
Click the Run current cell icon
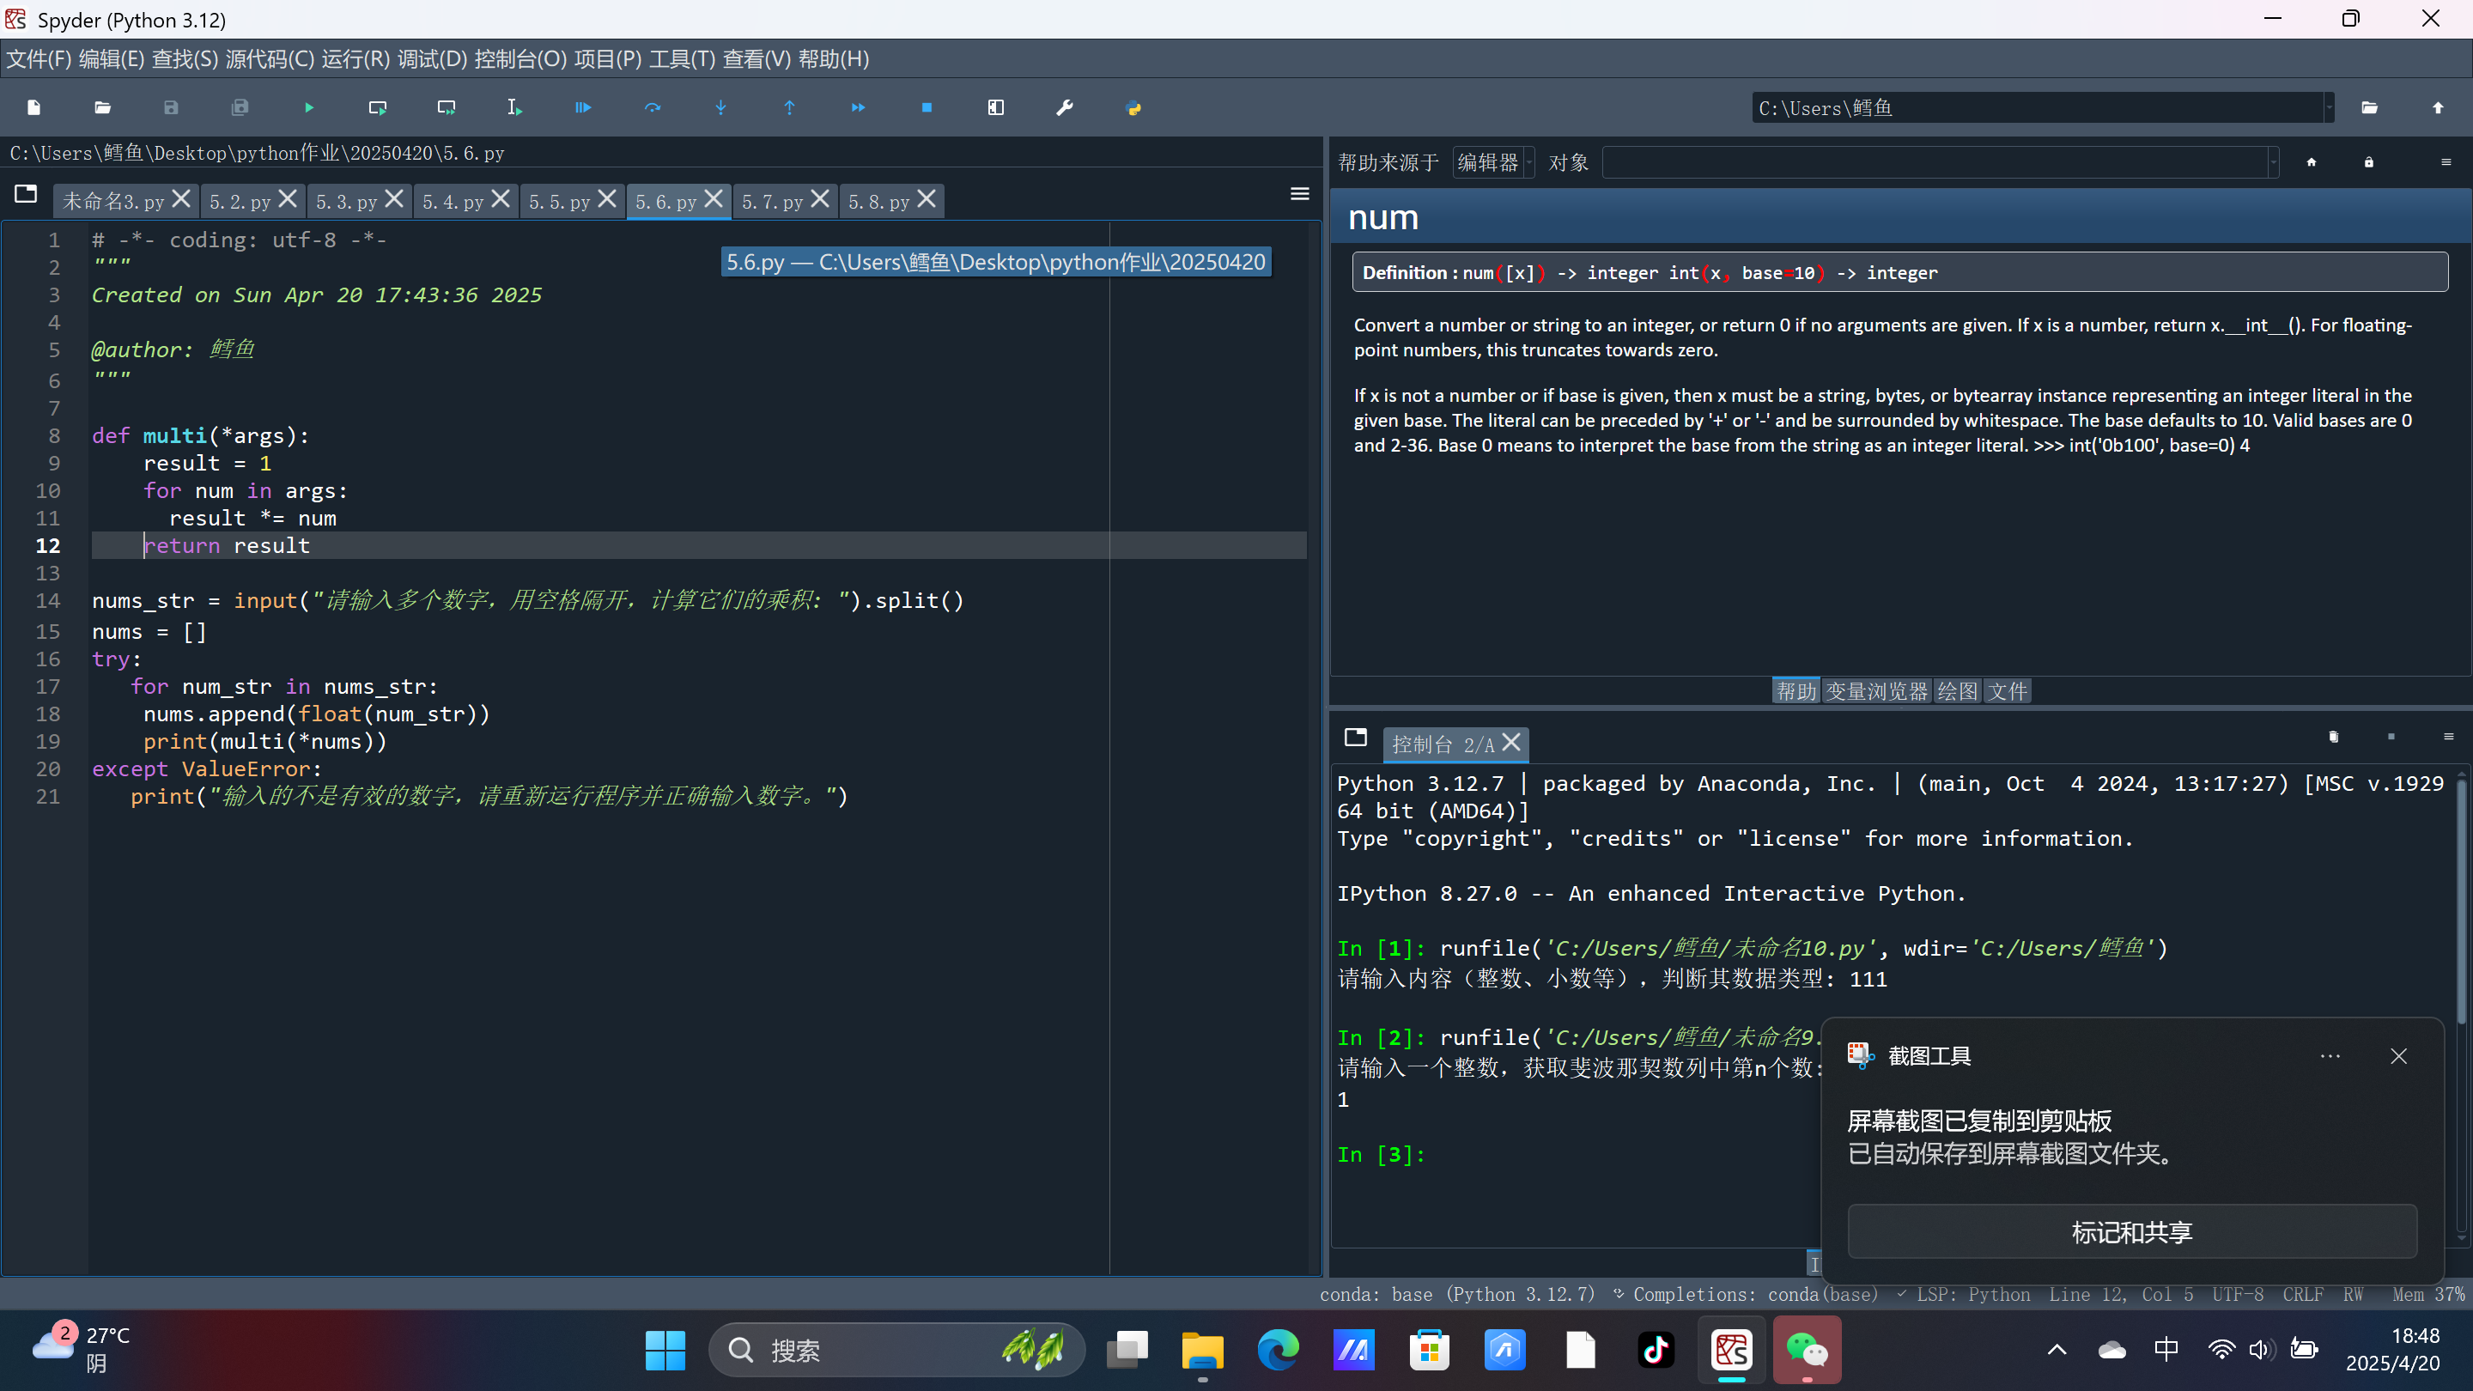pyautogui.click(x=377, y=107)
